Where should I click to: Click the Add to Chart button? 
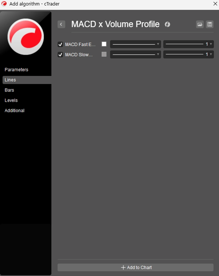(x=135, y=267)
